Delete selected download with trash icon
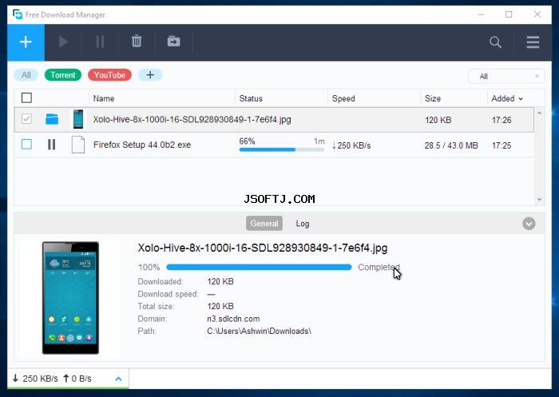This screenshot has height=397, width=559. tap(137, 42)
